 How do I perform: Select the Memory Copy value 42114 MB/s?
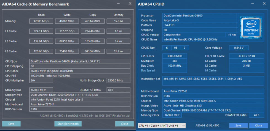tap(93, 21)
